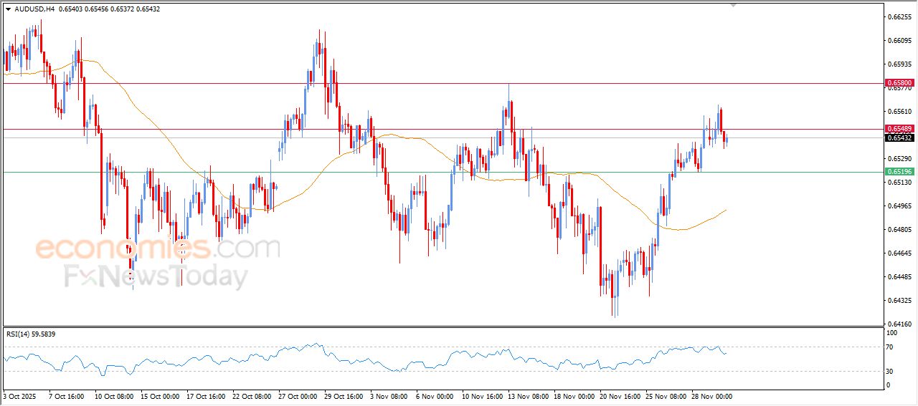Image resolution: width=918 pixels, height=406 pixels.
Task: Click the chart shift triangle marker at top
Action: 733,5
